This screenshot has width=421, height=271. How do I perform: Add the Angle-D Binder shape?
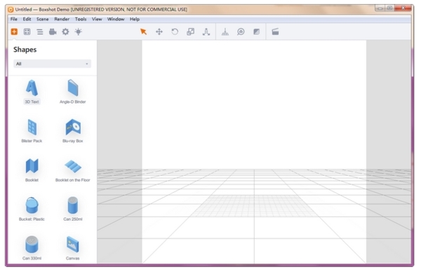pos(73,92)
